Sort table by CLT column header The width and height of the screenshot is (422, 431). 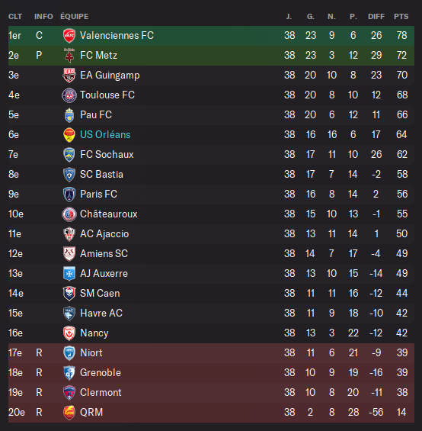pos(15,17)
